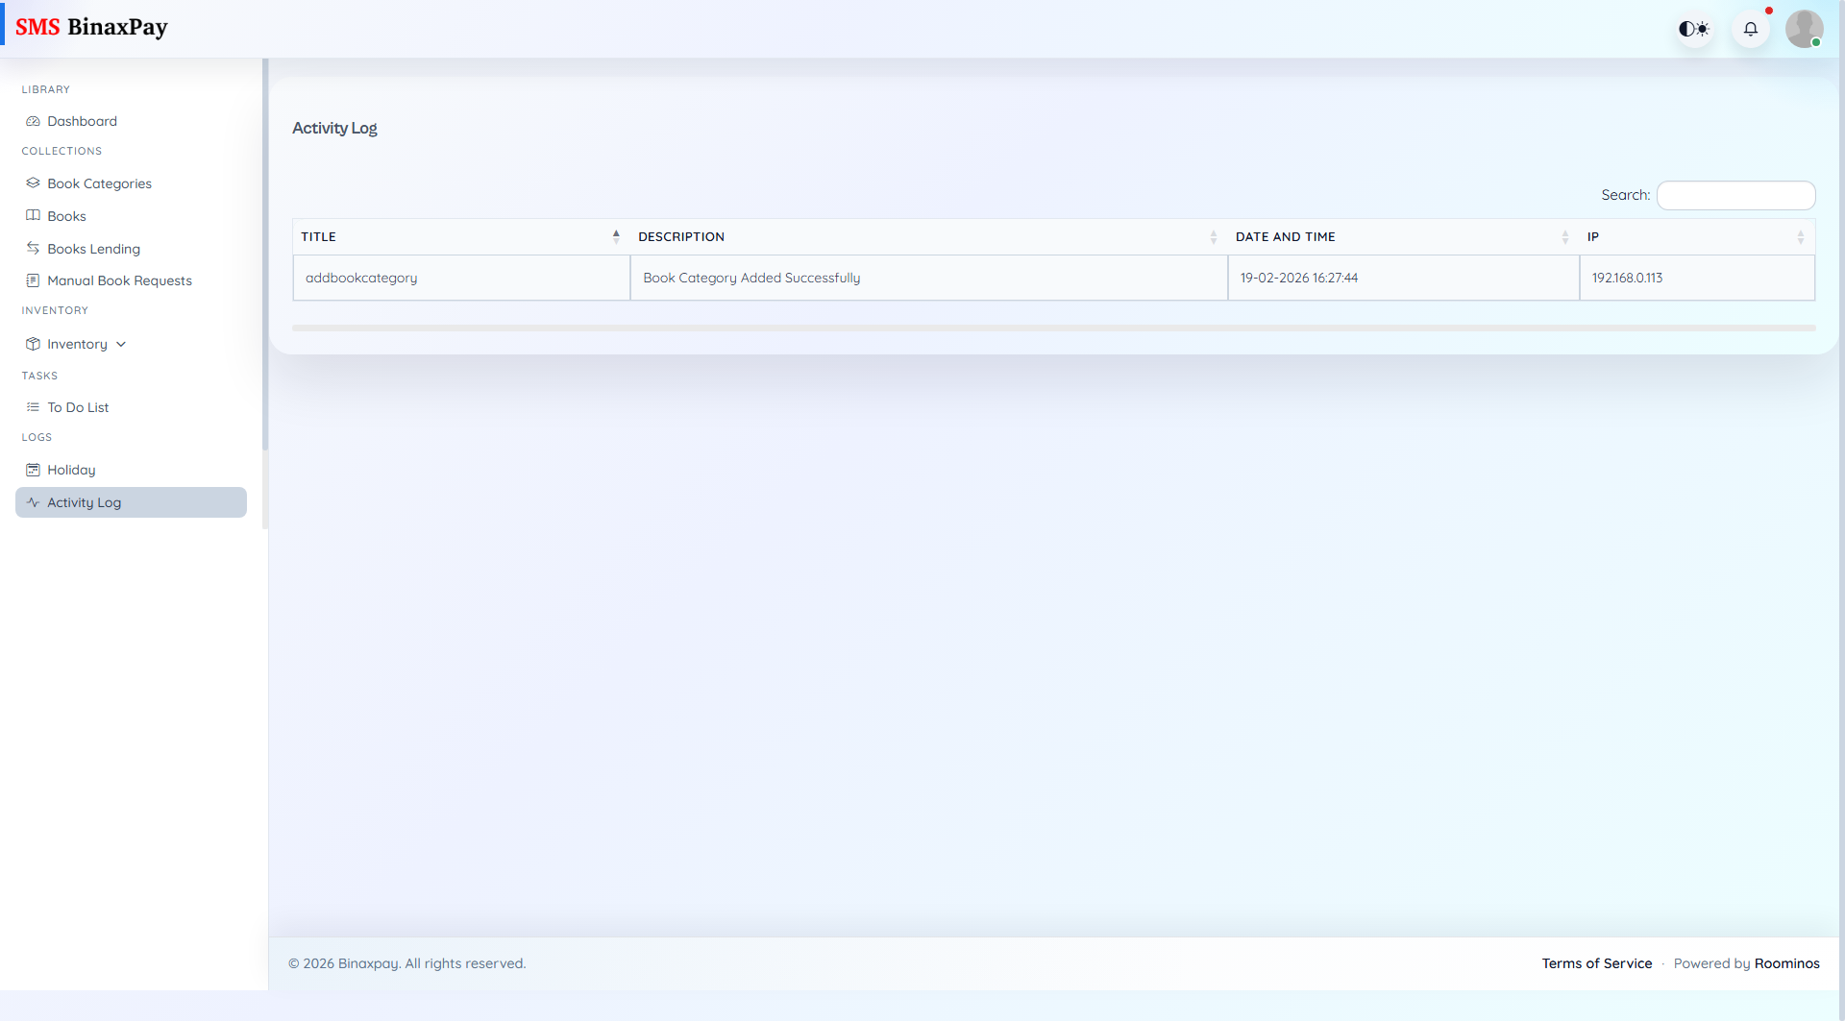Expand the Inventory section chevron
The height and width of the screenshot is (1021, 1845).
[x=120, y=344]
